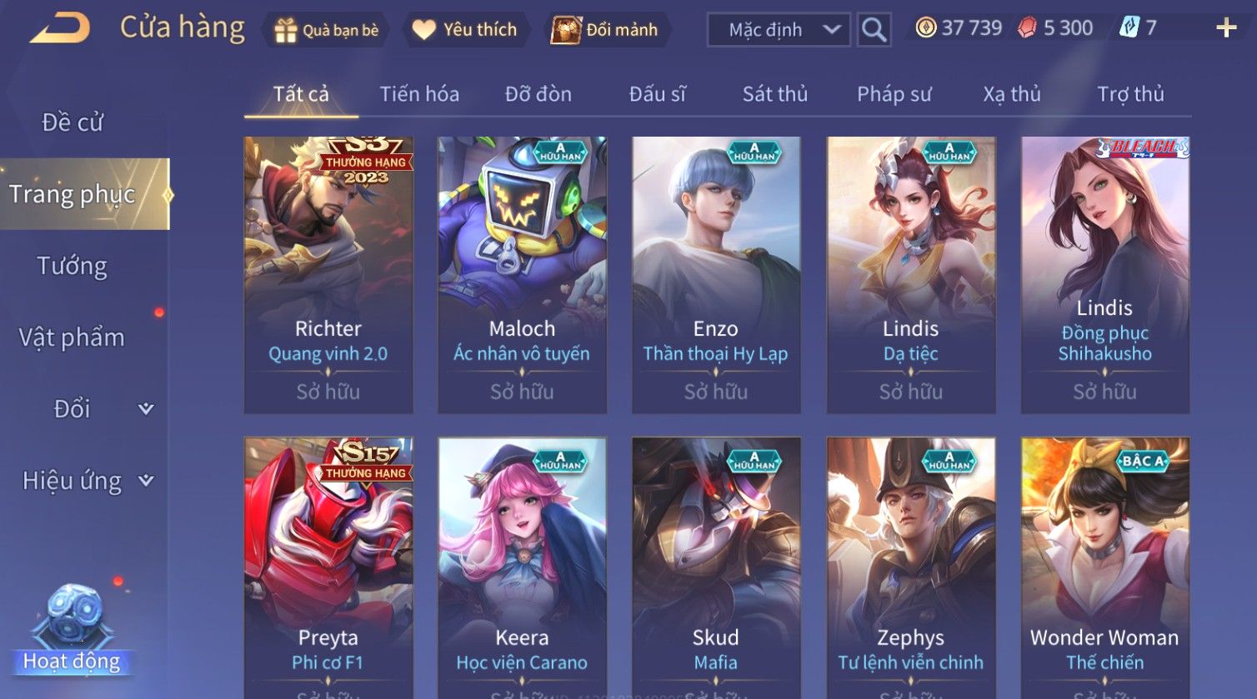The image size is (1257, 699).
Task: Open Yêu thích heart favorites
Action: (466, 30)
